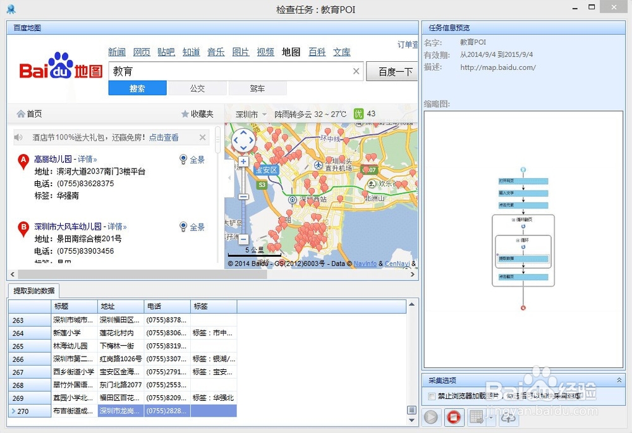
Task: Enable 禁止浏览器加载图片 checkbox
Action: point(432,396)
